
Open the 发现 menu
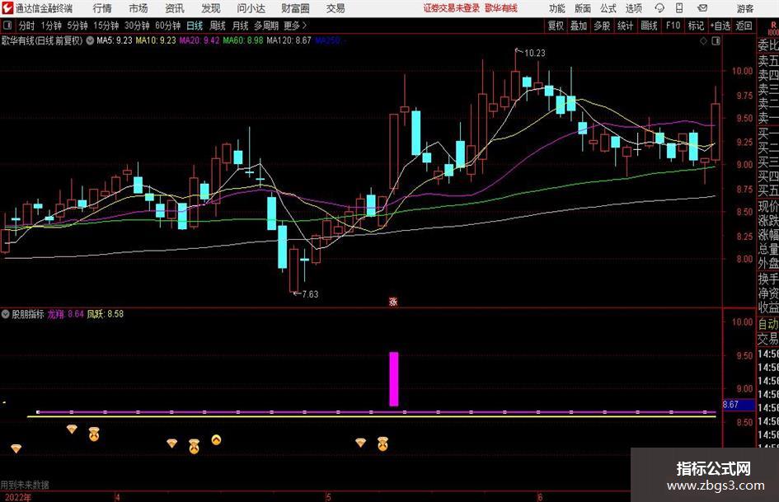(x=211, y=8)
